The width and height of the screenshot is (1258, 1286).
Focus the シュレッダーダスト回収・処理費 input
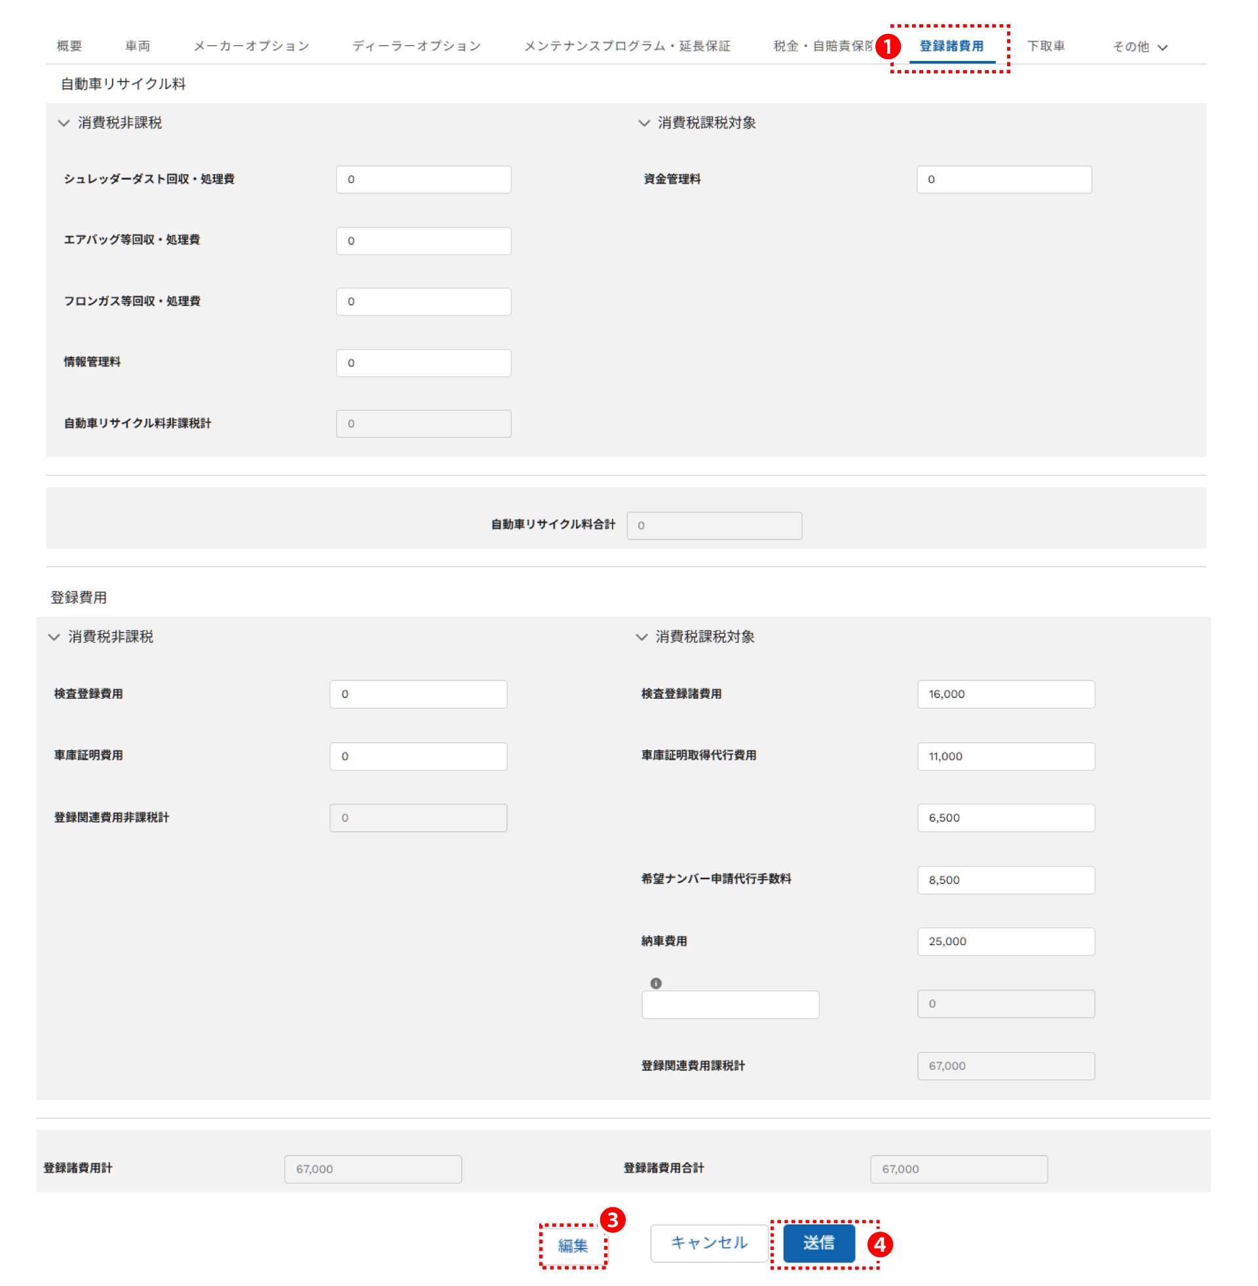(x=423, y=180)
